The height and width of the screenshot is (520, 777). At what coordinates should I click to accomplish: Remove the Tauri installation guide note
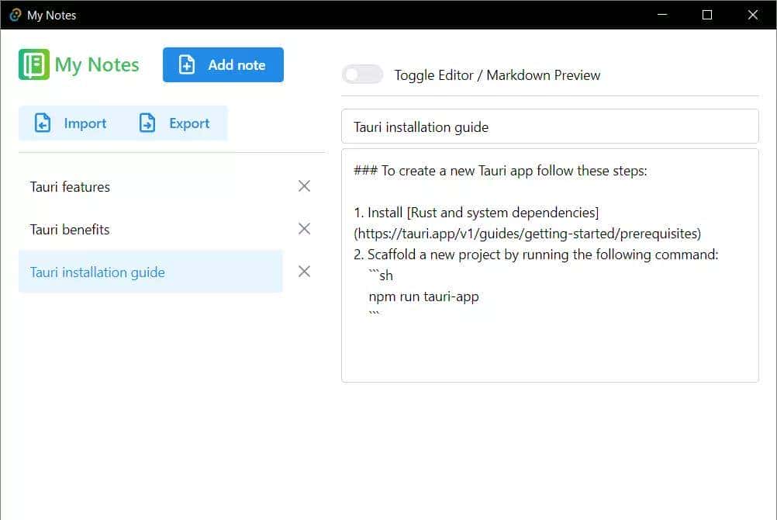click(x=304, y=272)
